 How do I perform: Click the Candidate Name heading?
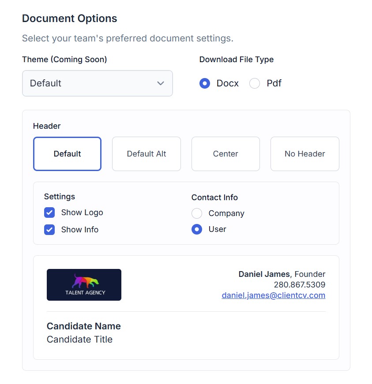(x=83, y=326)
